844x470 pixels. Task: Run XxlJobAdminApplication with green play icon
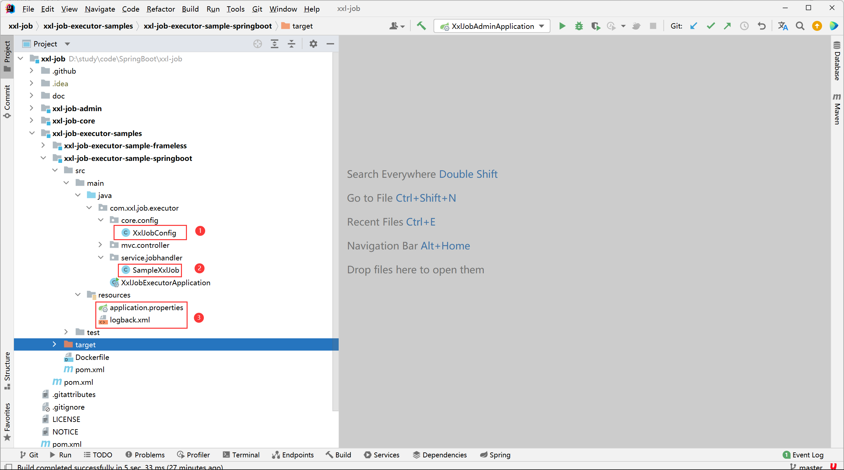tap(562, 26)
